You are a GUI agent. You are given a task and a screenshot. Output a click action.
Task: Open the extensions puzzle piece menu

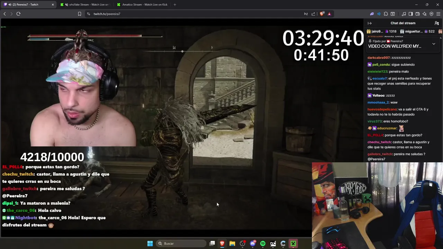coord(386,14)
